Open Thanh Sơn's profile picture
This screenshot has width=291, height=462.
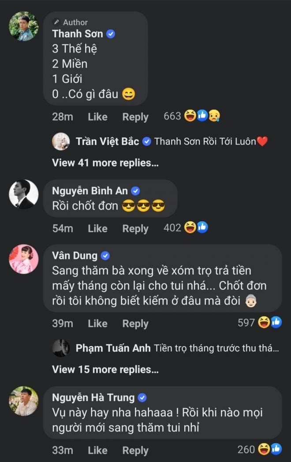click(24, 27)
